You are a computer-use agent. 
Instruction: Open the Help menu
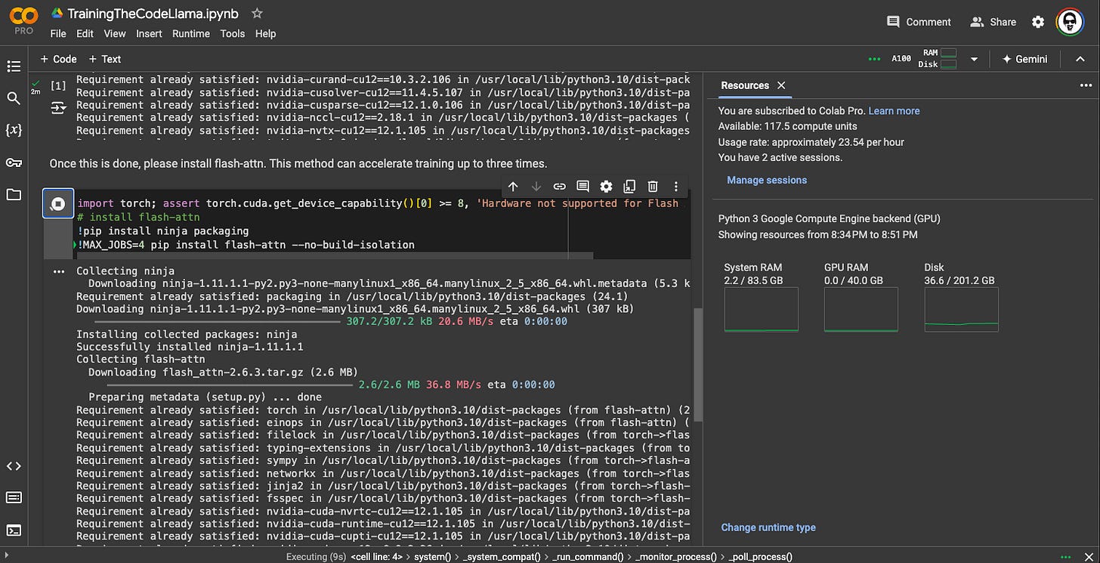(265, 33)
